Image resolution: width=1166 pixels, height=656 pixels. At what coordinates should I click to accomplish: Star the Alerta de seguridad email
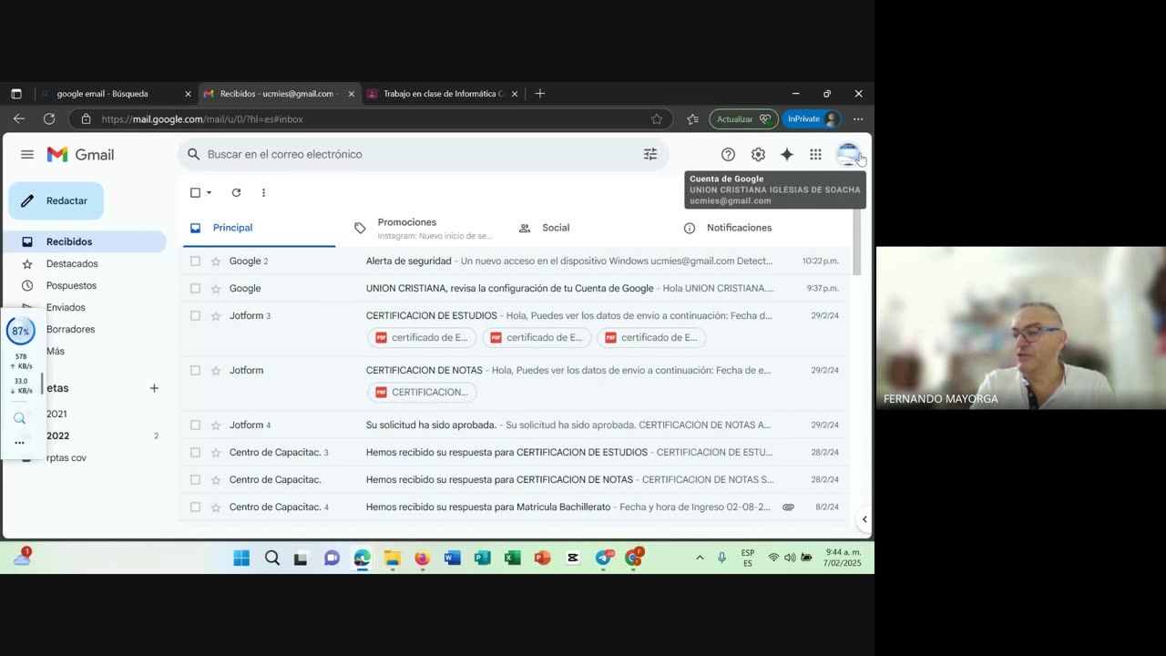click(216, 261)
